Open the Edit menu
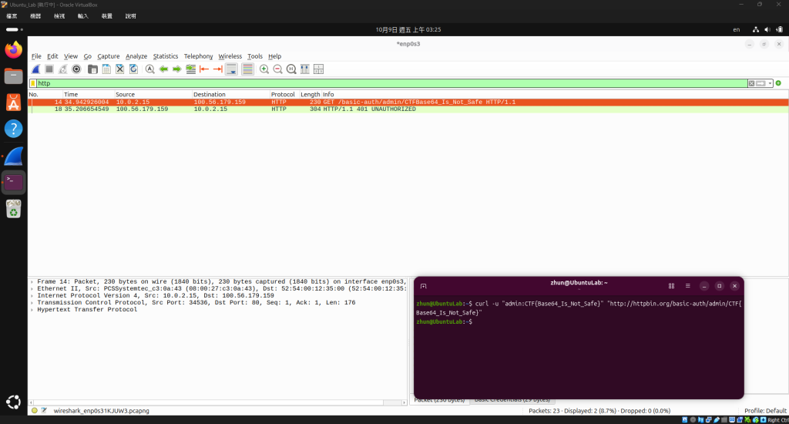 52,56
